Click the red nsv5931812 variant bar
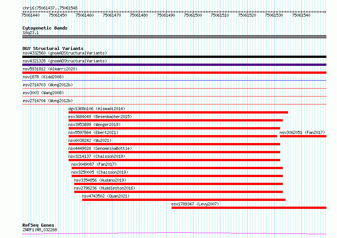Image resolution: width=337 pixels, height=238 pixels. click(174, 73)
